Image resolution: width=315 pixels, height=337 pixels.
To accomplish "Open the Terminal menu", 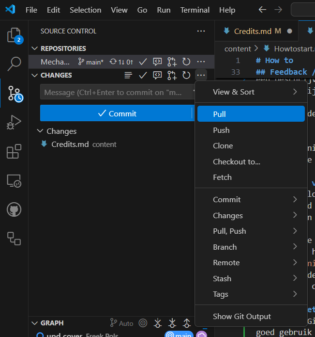I will (x=195, y=10).
